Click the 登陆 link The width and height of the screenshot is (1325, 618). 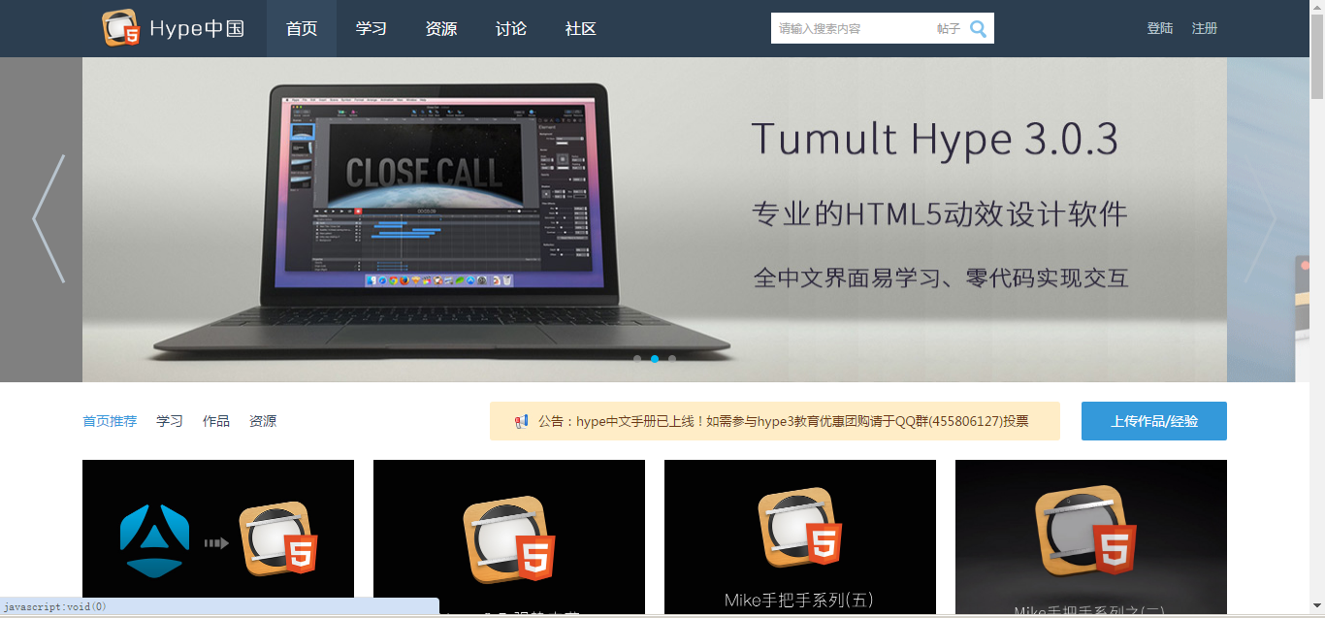point(1160,28)
